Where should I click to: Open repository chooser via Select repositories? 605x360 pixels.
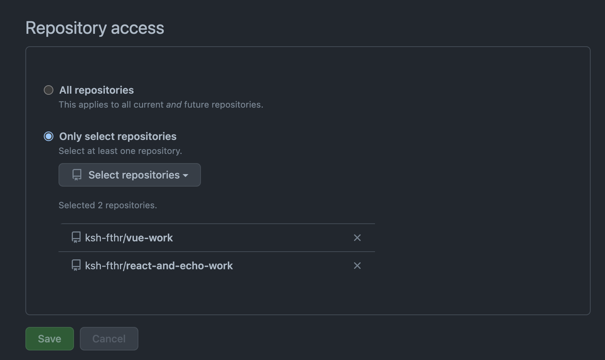pos(129,175)
